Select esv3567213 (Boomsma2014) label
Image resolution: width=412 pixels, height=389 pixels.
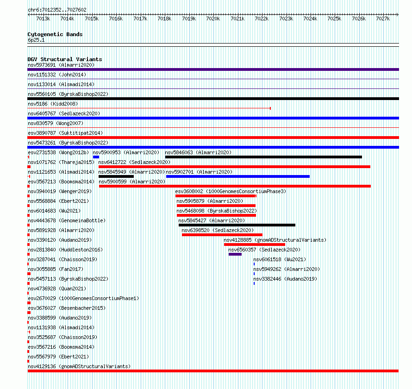(x=61, y=182)
